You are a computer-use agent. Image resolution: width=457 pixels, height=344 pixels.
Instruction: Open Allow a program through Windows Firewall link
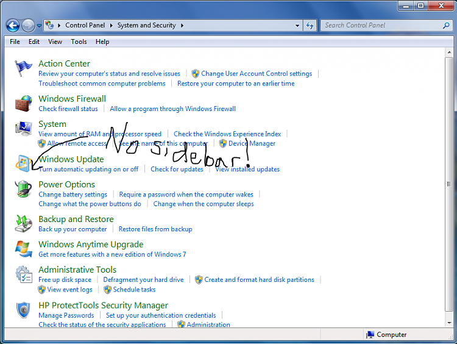pos(173,109)
